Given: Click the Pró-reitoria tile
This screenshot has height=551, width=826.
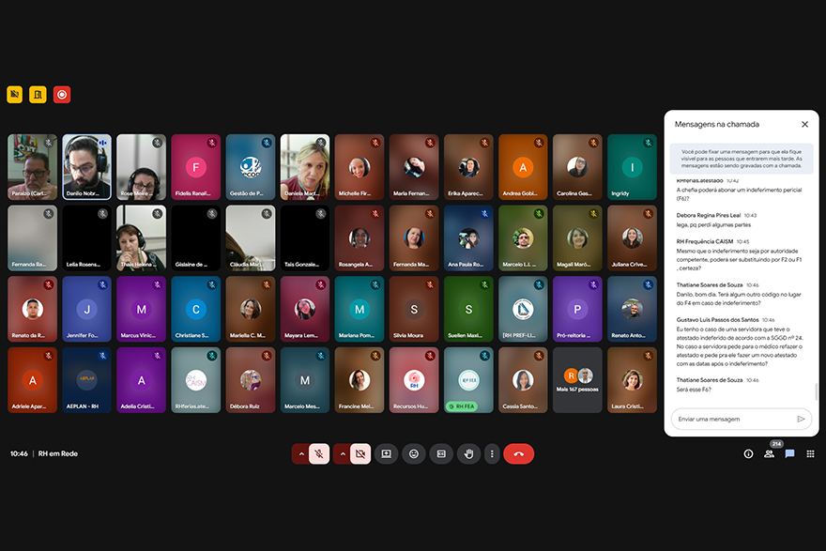Looking at the screenshot, I should pos(578,309).
